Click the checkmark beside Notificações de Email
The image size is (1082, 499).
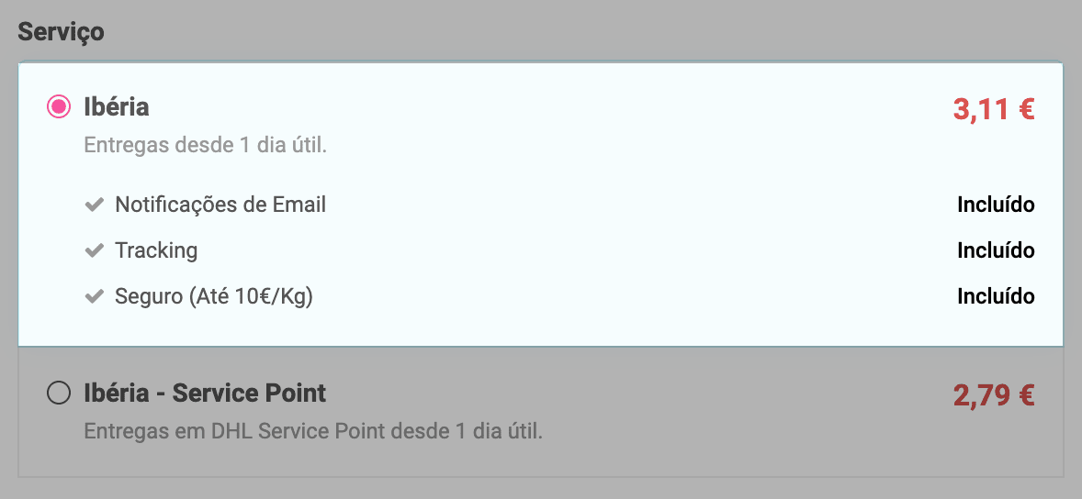(x=93, y=205)
